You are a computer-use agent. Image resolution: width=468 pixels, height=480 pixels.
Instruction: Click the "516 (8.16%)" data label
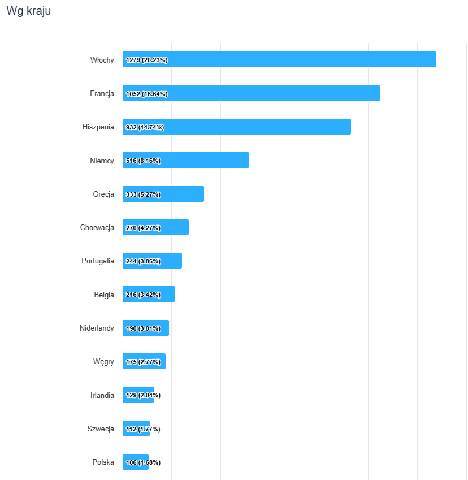coord(143,161)
